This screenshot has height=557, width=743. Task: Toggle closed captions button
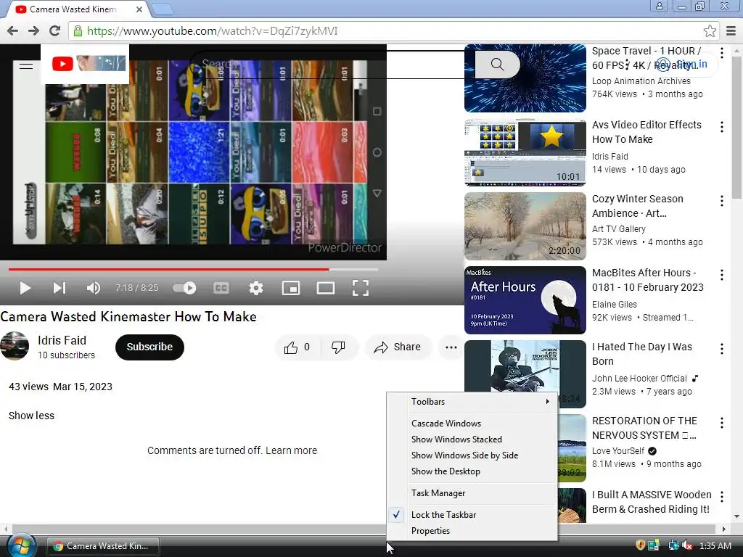(x=221, y=288)
